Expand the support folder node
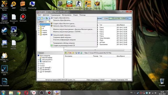This screenshot has height=95, width=168. click(39, 32)
